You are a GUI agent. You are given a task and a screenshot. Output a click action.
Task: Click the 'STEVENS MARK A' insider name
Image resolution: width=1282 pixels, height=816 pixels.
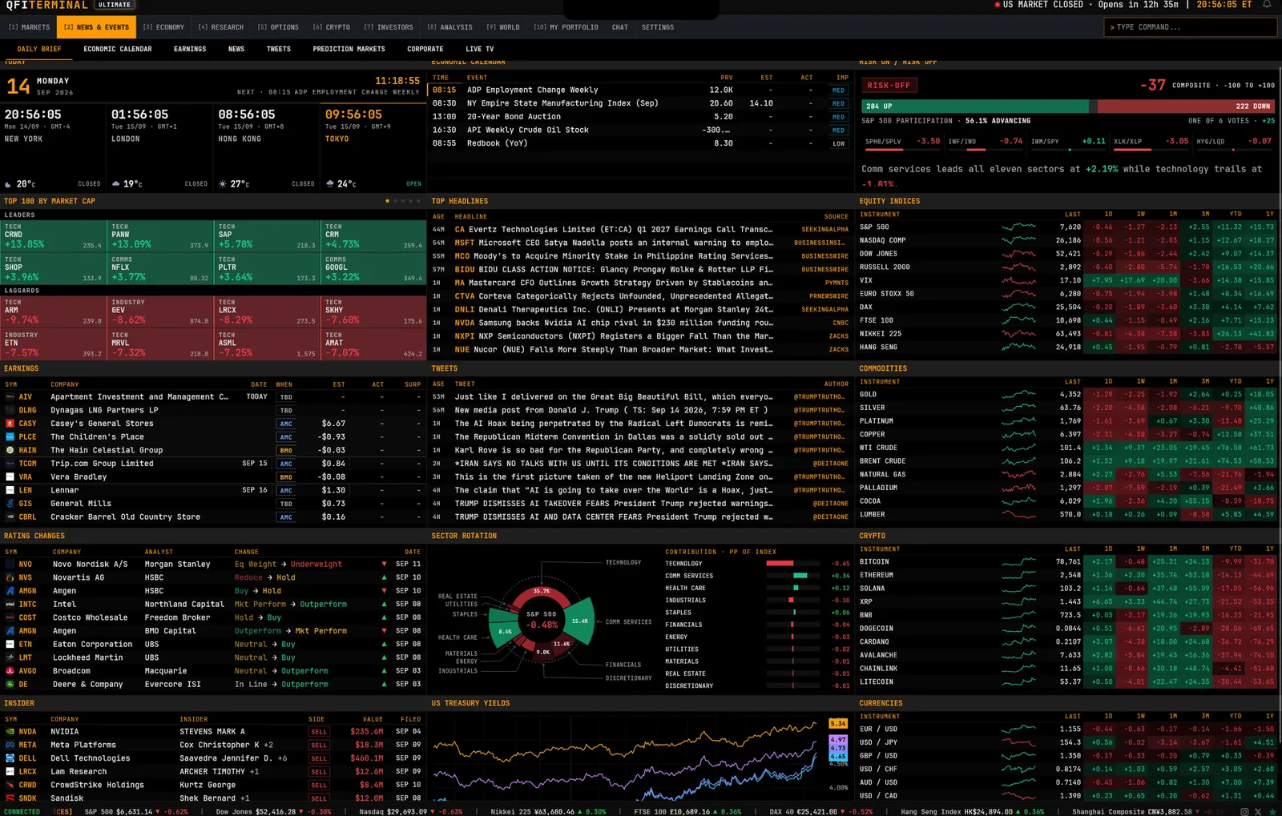[212, 731]
